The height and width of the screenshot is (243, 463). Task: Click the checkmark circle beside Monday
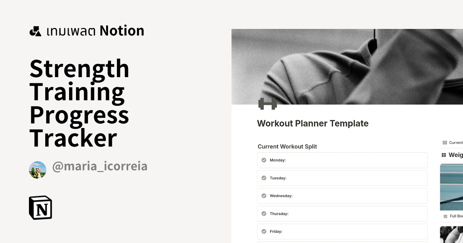pos(264,160)
